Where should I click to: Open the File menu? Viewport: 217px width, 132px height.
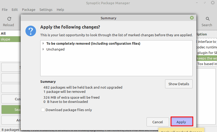(x=5, y=10)
